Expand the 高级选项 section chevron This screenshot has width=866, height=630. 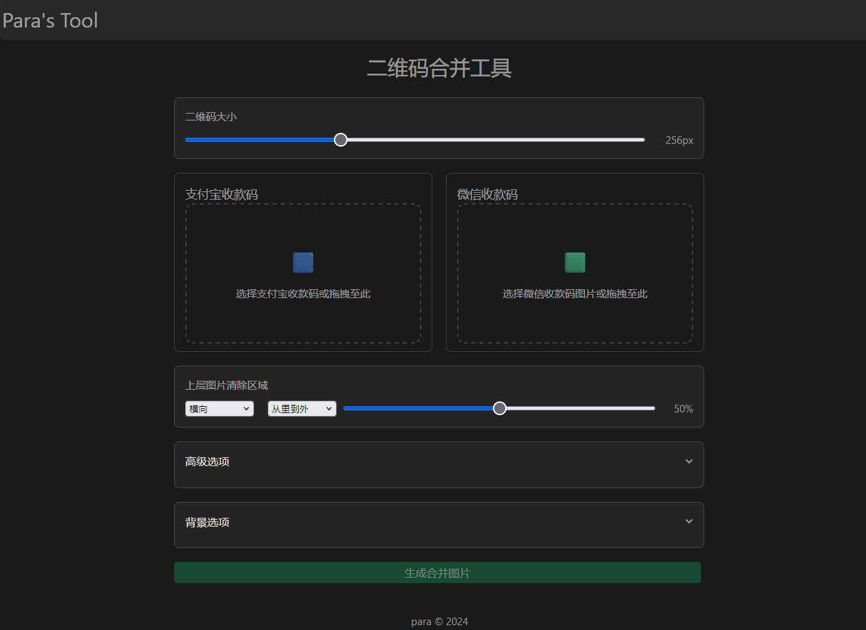coord(688,461)
